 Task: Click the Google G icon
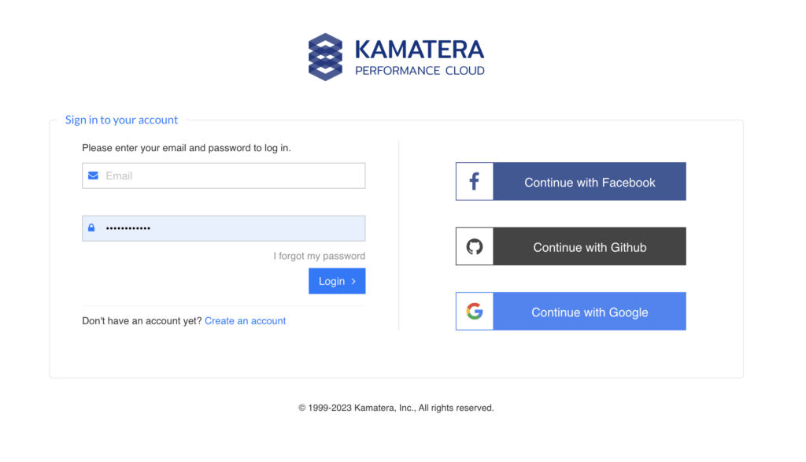(474, 311)
